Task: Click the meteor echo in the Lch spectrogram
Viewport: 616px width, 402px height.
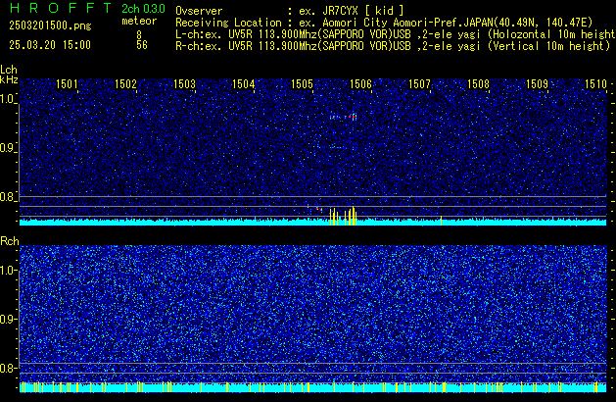Action: [x=343, y=117]
